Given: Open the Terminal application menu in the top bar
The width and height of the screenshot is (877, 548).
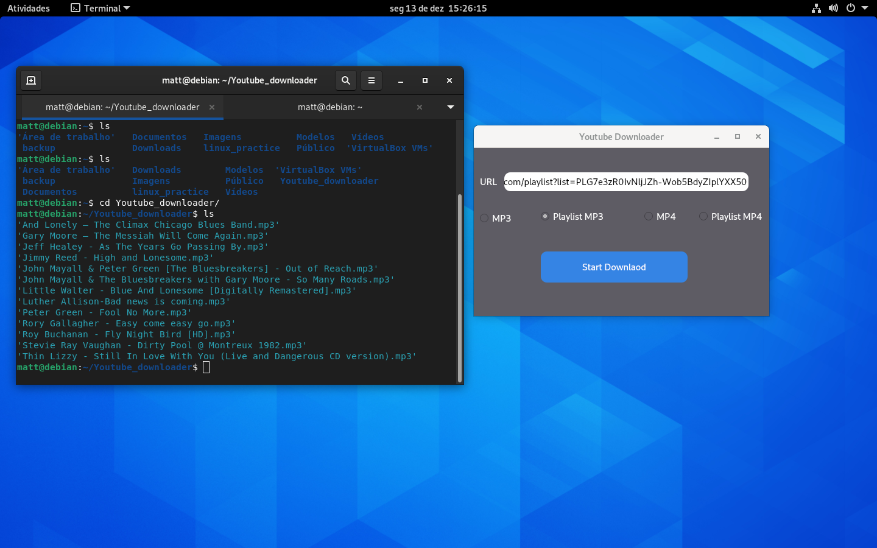Looking at the screenshot, I should tap(99, 8).
